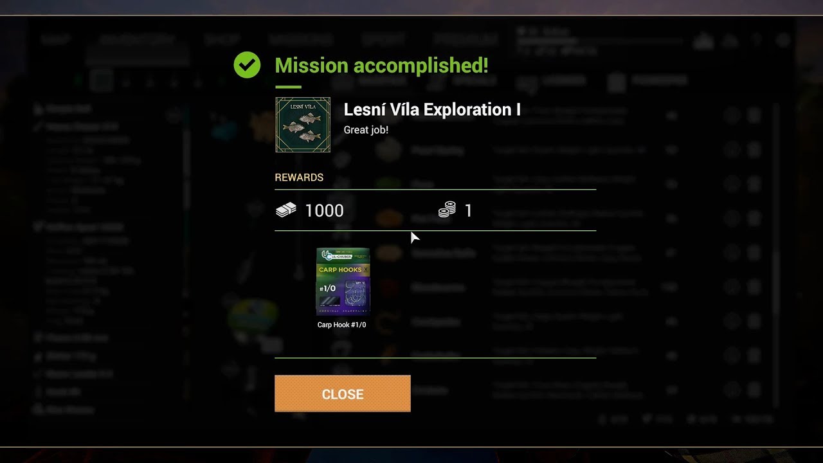Click the Lesní Víla Exploration I title
Image resolution: width=823 pixels, height=463 pixels.
click(432, 110)
